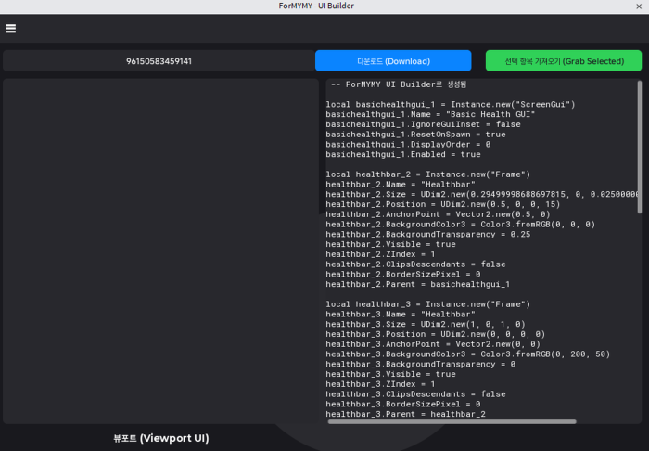Screen dimensions: 649x451
Task: Click line healthbar_2.BackgroundTransparency = 0.25
Action: pyautogui.click(x=428, y=234)
